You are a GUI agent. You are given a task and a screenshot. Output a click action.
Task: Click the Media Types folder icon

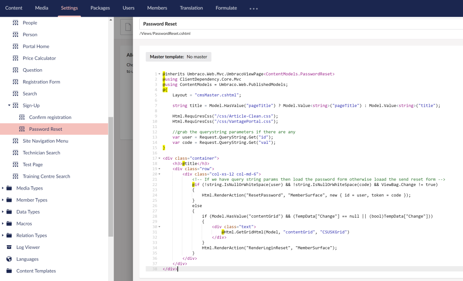(9, 188)
